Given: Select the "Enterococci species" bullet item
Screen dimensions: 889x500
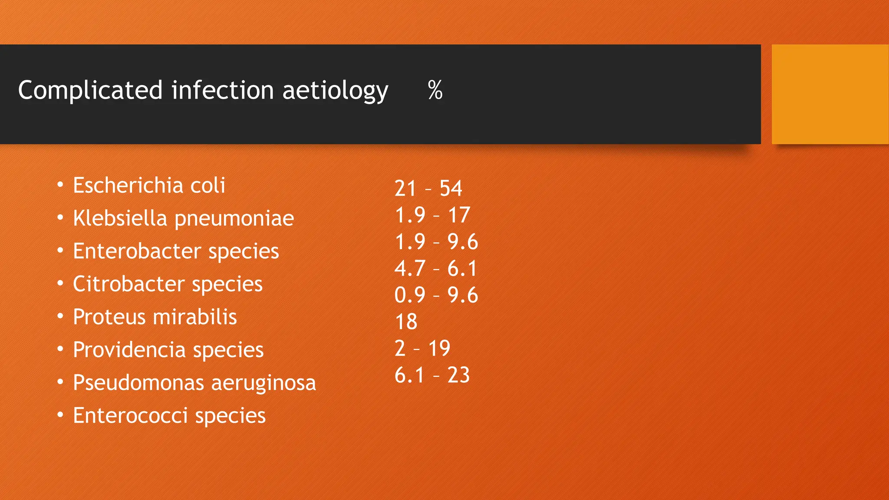Looking at the screenshot, I should [x=169, y=415].
